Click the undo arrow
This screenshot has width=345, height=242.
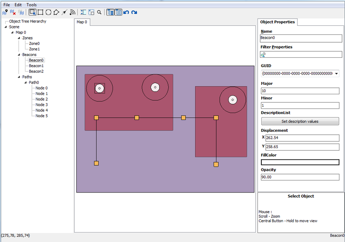point(126,12)
